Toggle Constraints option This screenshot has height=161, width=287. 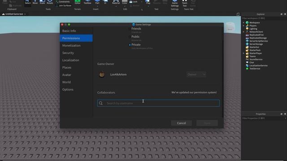(63, 2)
